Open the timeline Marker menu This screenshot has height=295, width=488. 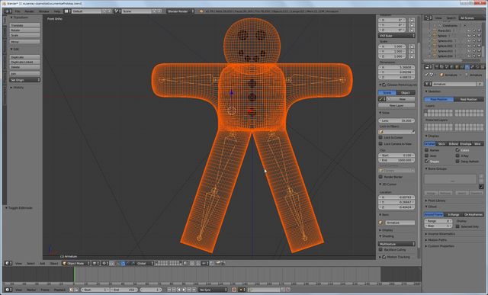(31, 290)
